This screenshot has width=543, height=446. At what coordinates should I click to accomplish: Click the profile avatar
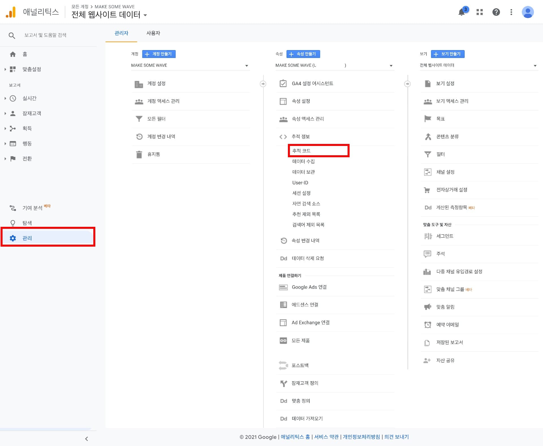528,12
